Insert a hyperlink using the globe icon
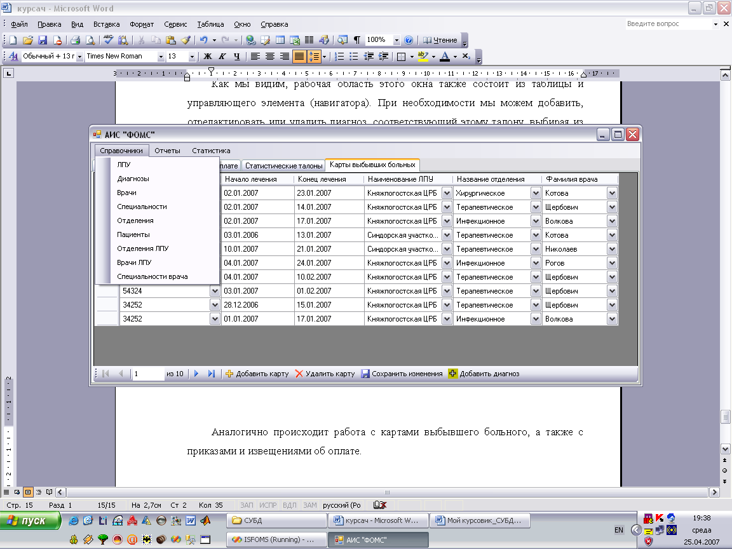 coord(251,40)
